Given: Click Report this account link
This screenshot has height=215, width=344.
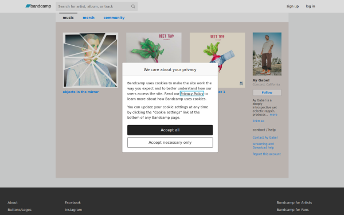Looking at the screenshot, I should click(x=267, y=154).
